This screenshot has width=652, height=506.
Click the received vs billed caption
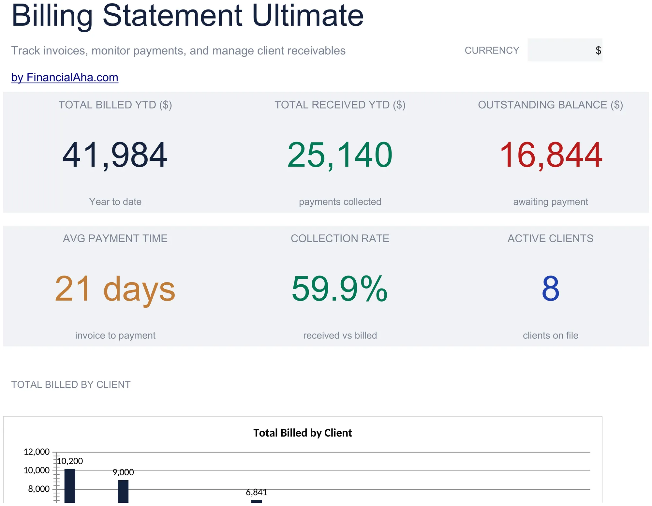[x=340, y=335]
